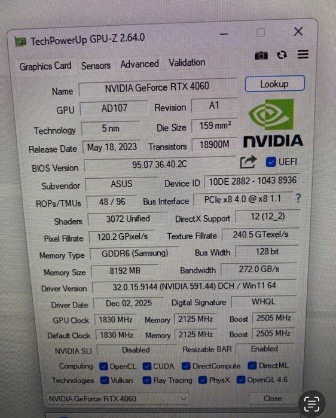The width and height of the screenshot is (336, 418).
Task: Click the Name field NVIDIA GeForce RTX 4060
Action: pyautogui.click(x=157, y=87)
